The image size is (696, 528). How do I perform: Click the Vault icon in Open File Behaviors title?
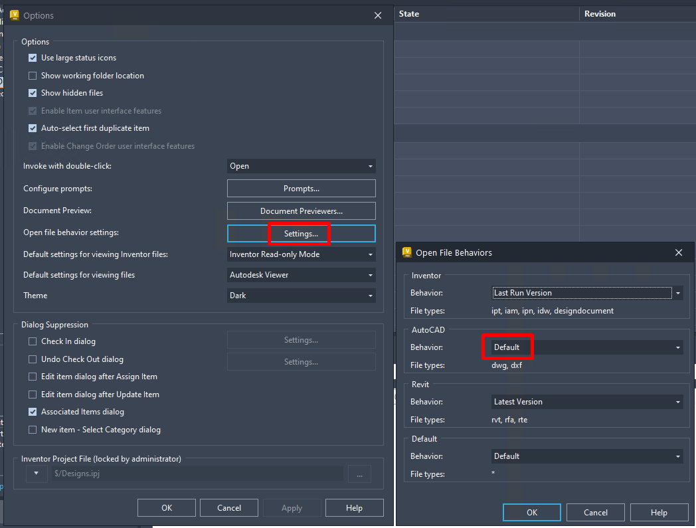coord(406,252)
